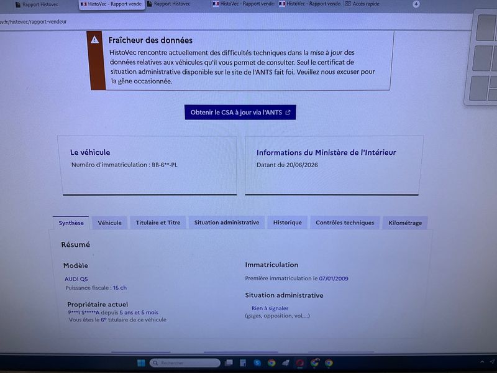The image size is (497, 373).
Task: Open the Windows Start menu
Action: (142, 363)
